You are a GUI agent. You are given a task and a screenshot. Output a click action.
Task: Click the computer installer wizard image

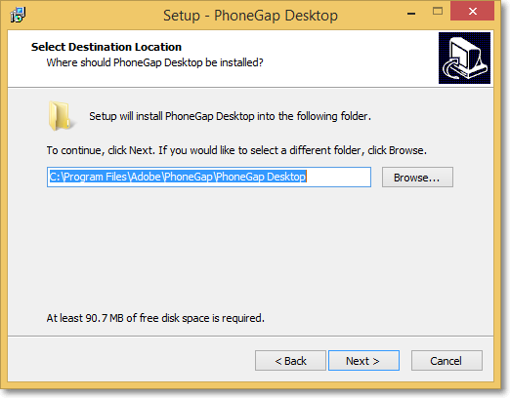[x=464, y=58]
